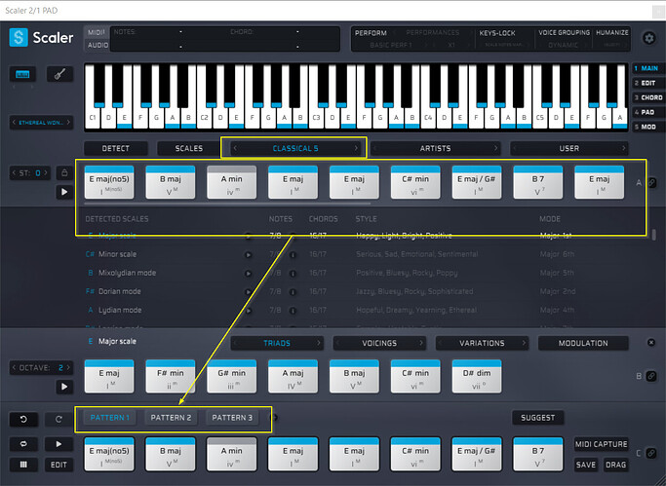Switch to the 3 CHORD page tab
Screen dimensions: 666x486
[x=648, y=97]
